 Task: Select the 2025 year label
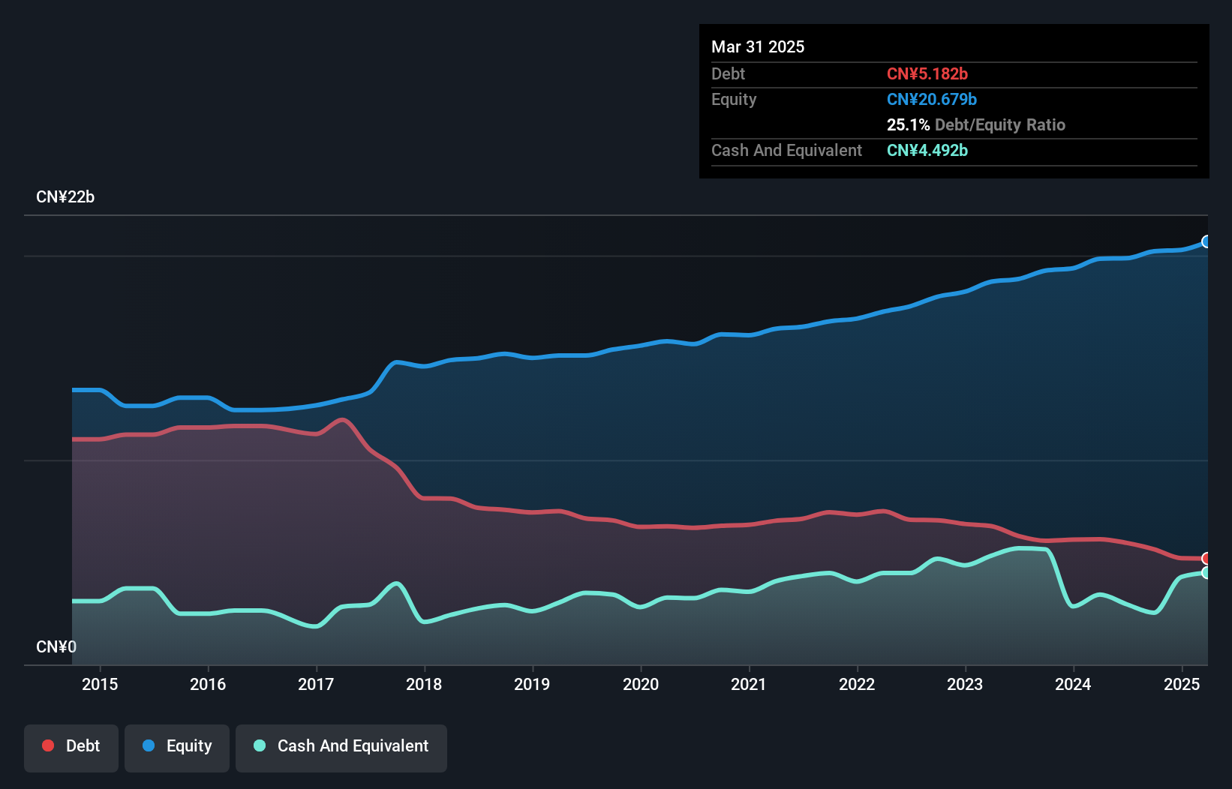(1182, 684)
